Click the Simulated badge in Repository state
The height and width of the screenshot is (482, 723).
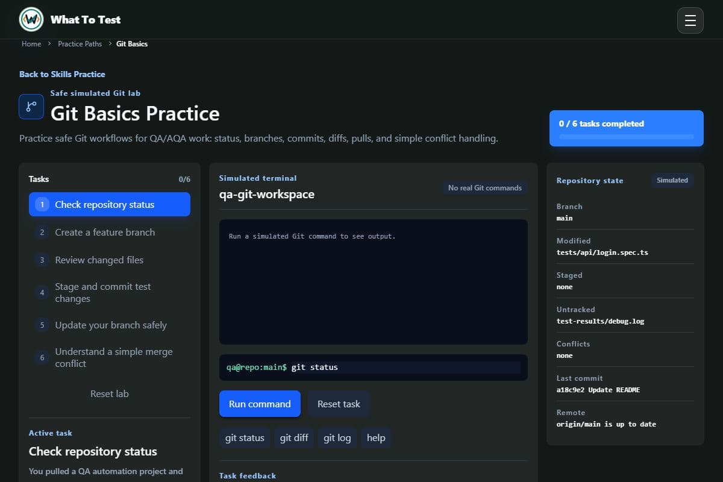pyautogui.click(x=672, y=180)
